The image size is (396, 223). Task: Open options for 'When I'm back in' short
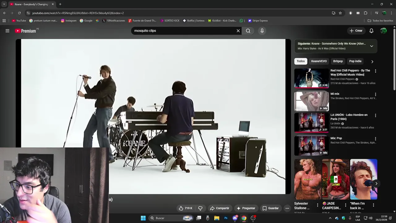[x=373, y=205]
